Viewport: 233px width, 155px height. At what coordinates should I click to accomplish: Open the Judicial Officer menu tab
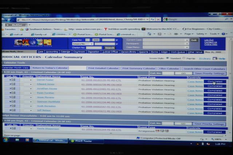(110, 52)
